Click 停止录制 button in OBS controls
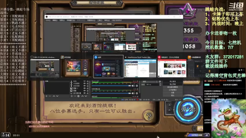This screenshot has width=246, height=138. pos(173,84)
